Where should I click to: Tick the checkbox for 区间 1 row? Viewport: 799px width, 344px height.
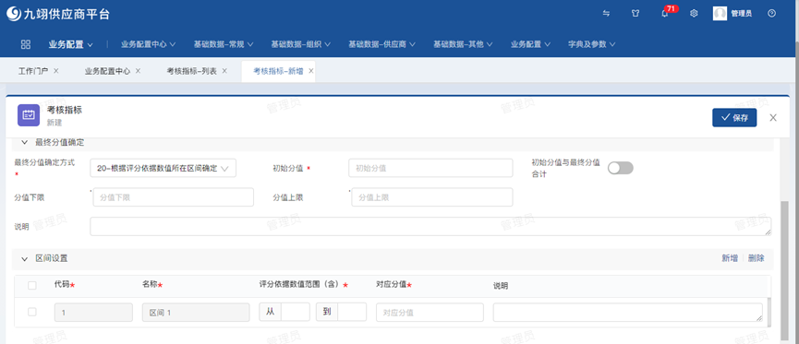(x=32, y=312)
